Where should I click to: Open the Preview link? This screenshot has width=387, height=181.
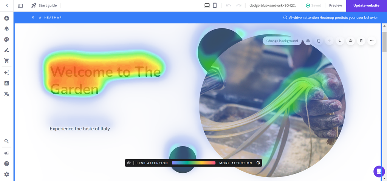tap(336, 5)
